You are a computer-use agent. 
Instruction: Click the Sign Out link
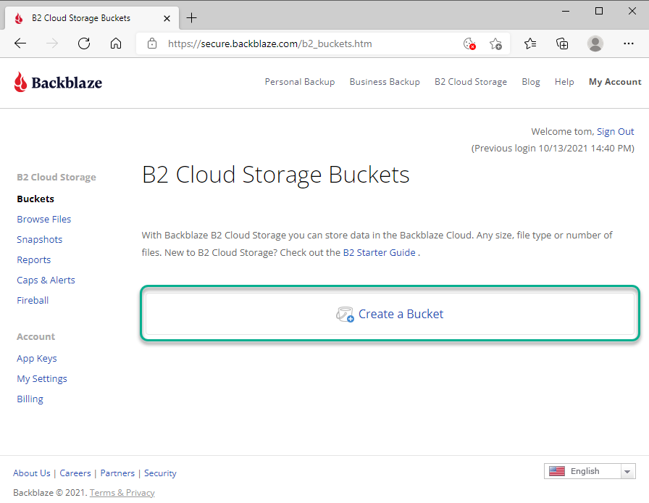click(x=615, y=131)
